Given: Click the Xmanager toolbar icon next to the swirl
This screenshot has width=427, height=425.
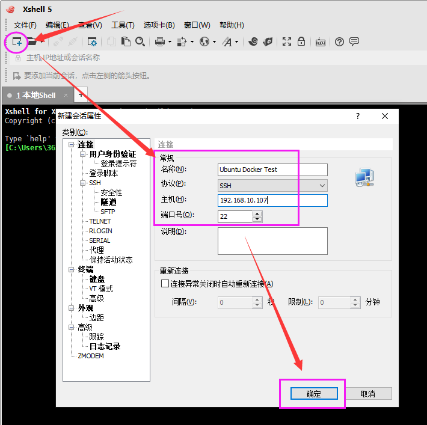Looking at the screenshot, I should coord(268,41).
